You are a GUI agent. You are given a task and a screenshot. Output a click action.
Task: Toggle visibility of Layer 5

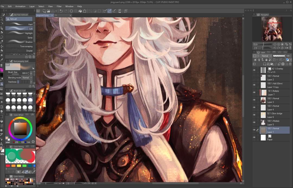tap(254, 123)
